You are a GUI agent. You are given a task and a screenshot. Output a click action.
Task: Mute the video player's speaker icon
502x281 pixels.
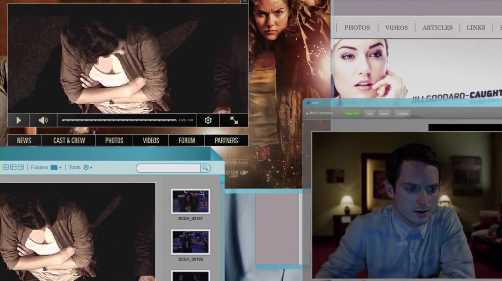(x=43, y=121)
